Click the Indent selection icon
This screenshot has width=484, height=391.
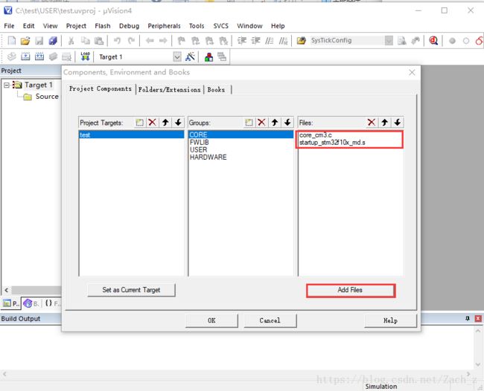(242, 40)
